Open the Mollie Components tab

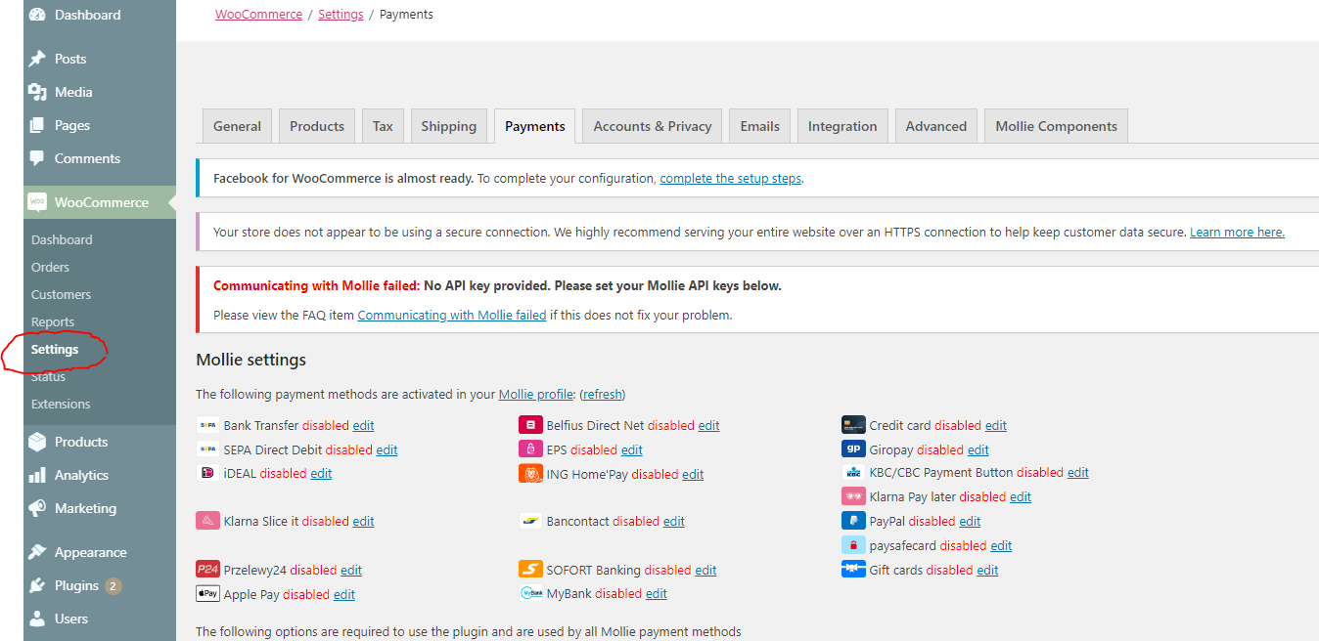[1056, 126]
